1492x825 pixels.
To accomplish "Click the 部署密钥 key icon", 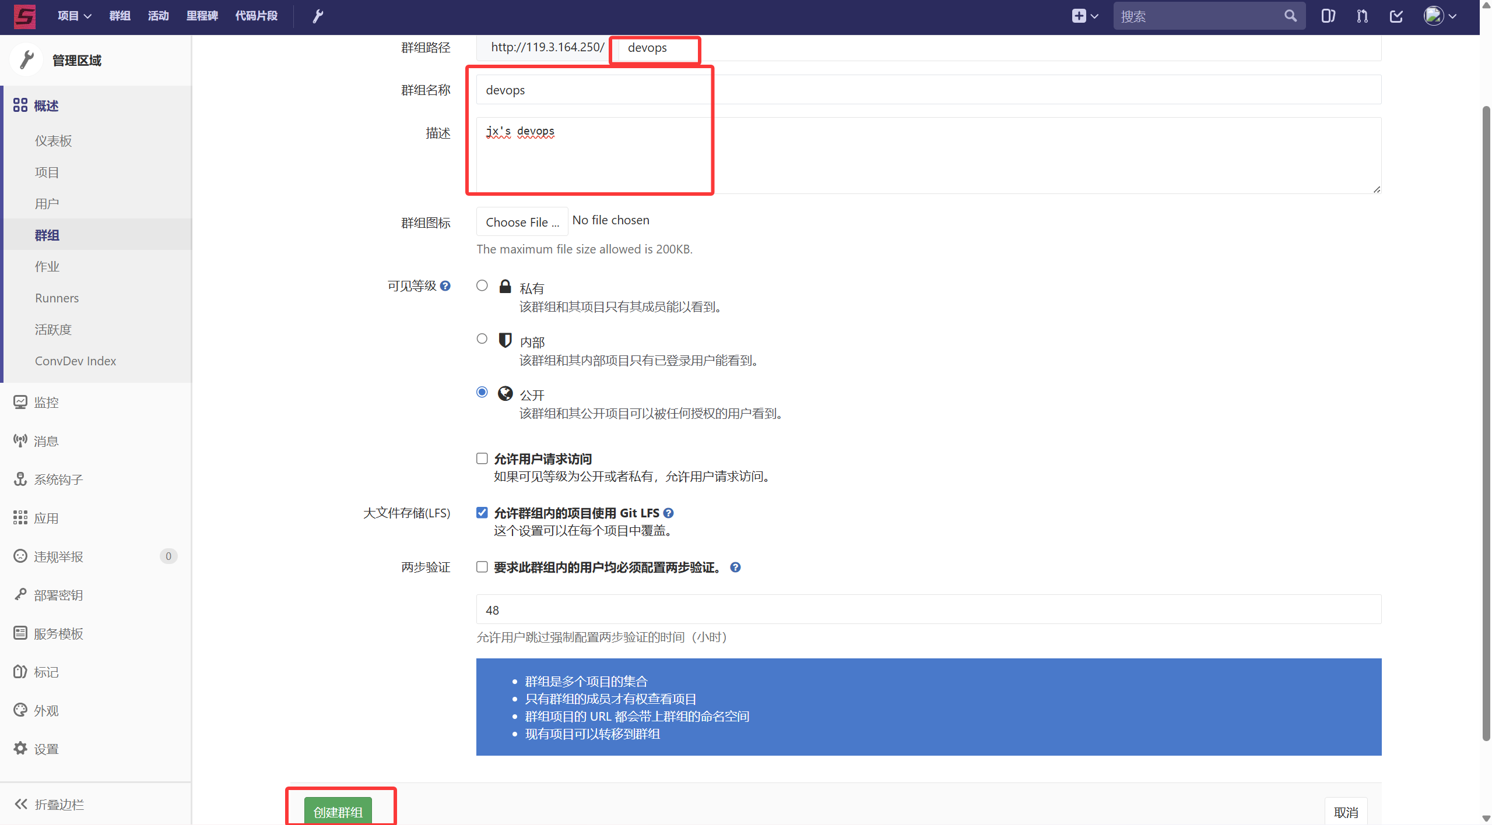I will (x=20, y=595).
